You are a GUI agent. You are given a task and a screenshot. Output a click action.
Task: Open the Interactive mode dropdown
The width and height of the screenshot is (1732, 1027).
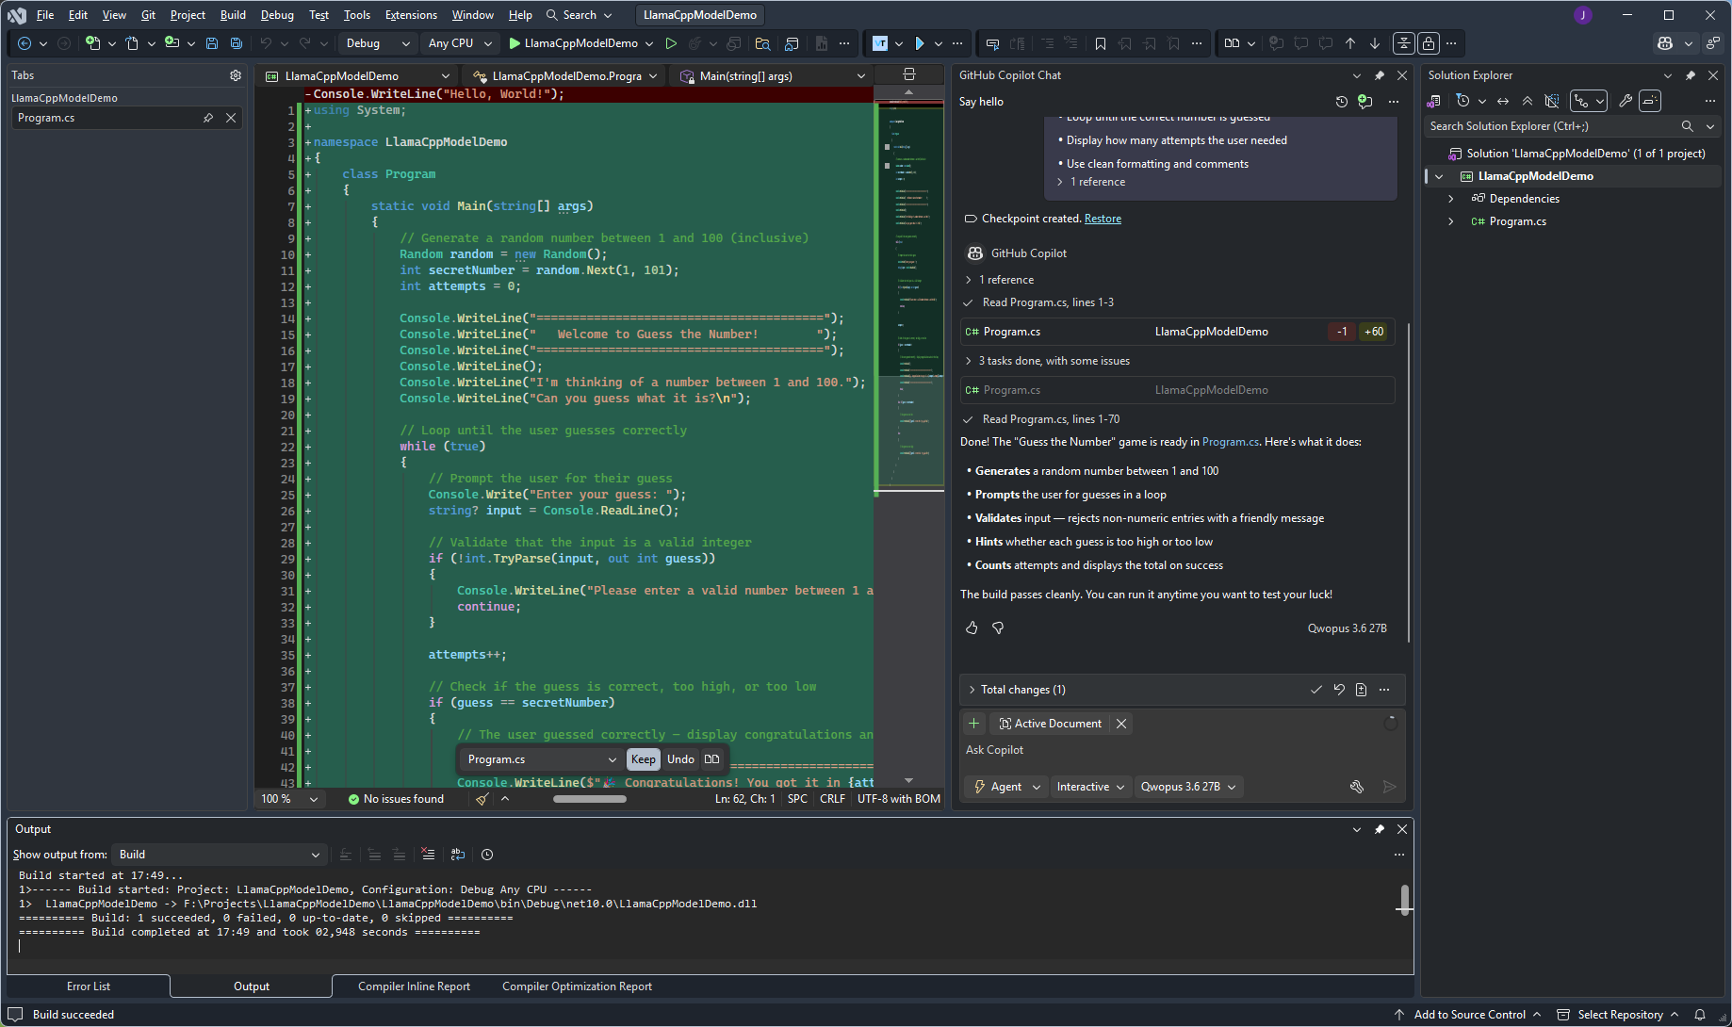[1091, 787]
